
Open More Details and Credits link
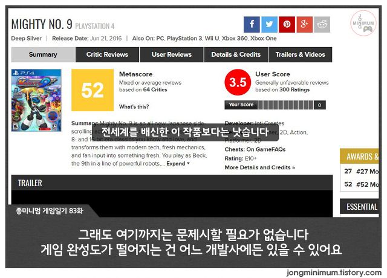click(x=259, y=167)
